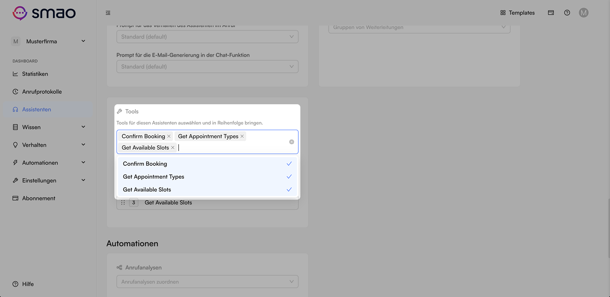Click the Musterfirma avatar letter M

15,41
